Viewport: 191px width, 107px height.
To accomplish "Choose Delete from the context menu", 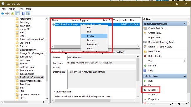I will [x=94, y=49].
